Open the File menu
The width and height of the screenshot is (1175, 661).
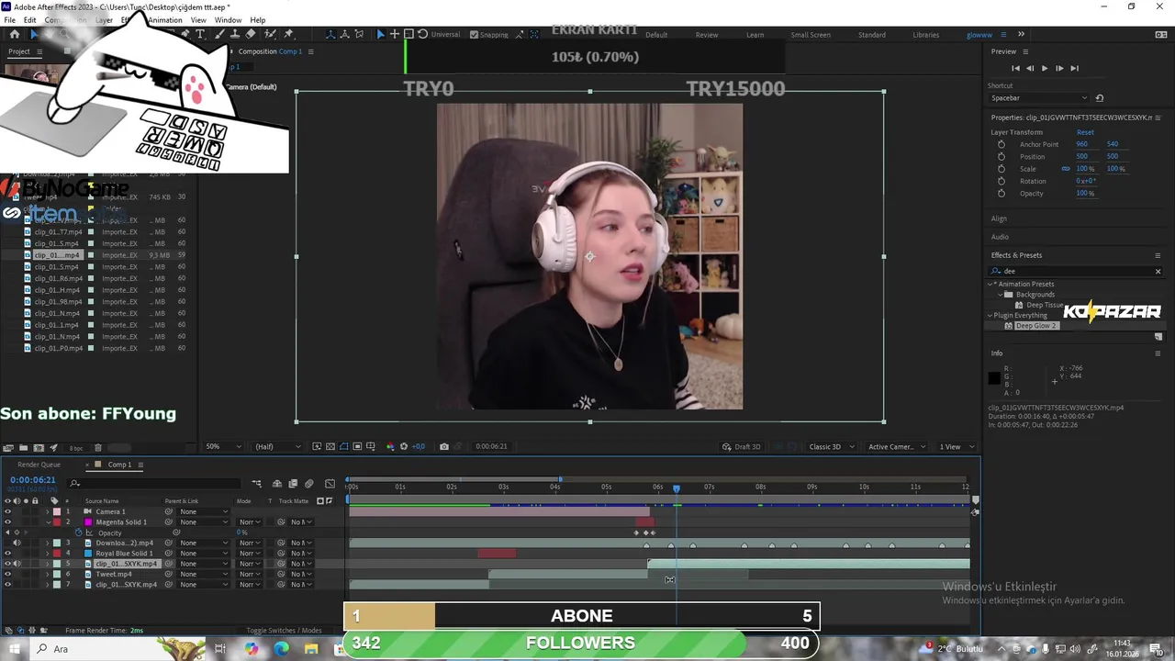click(x=9, y=20)
